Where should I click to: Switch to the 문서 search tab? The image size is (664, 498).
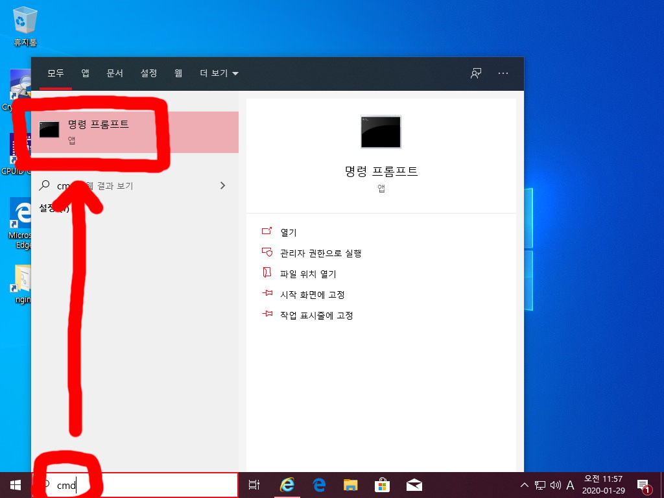coord(115,73)
